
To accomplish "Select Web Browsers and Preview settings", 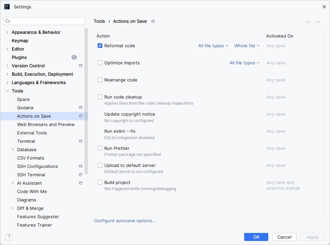I will (46, 124).
